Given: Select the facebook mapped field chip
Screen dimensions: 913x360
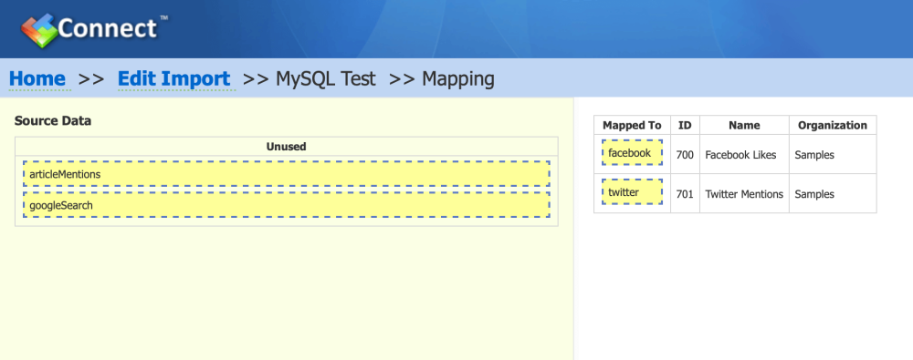Looking at the screenshot, I should click(632, 153).
